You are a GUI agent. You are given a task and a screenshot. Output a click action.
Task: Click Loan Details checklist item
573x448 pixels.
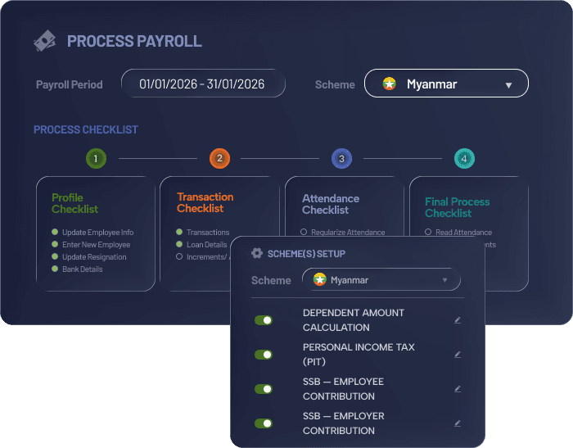point(207,245)
